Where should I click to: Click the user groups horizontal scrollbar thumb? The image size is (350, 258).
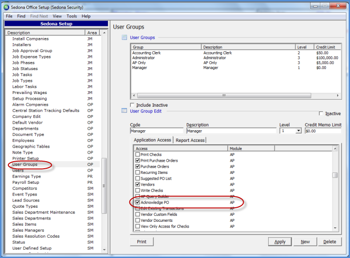(224, 95)
